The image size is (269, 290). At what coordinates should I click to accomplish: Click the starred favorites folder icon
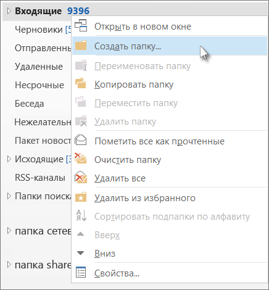pyautogui.click(x=81, y=197)
